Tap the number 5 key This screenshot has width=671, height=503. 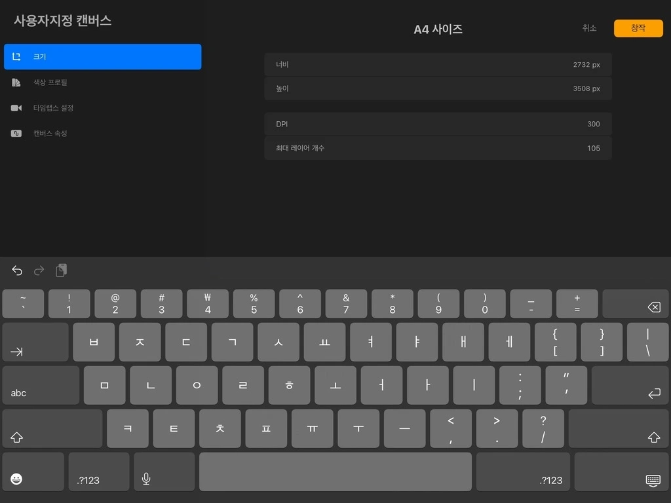pos(254,304)
